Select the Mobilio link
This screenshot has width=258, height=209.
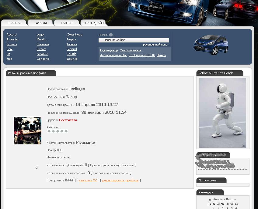(x=41, y=39)
